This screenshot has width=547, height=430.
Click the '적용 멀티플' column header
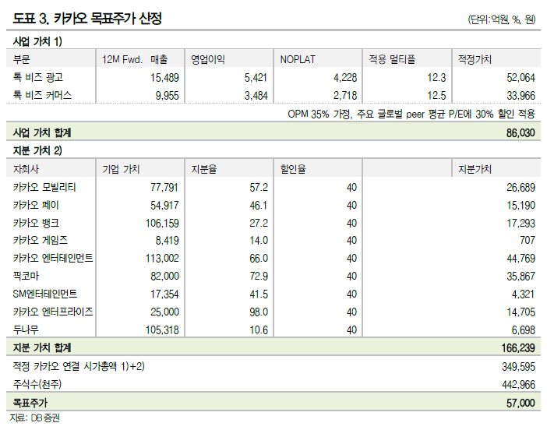pyautogui.click(x=392, y=59)
